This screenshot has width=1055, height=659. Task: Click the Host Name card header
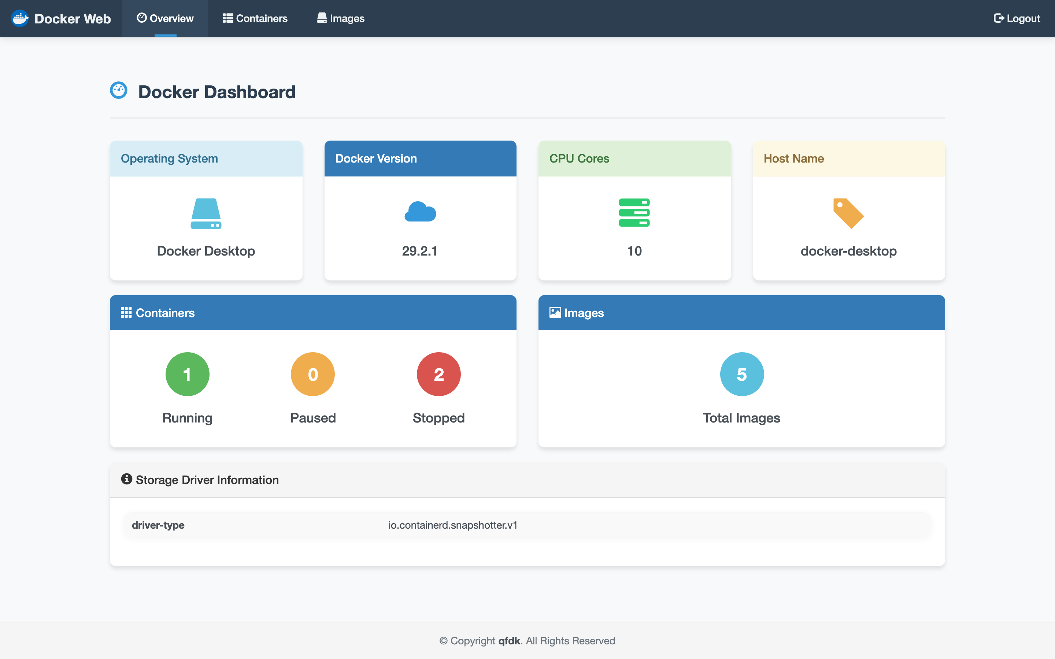849,159
